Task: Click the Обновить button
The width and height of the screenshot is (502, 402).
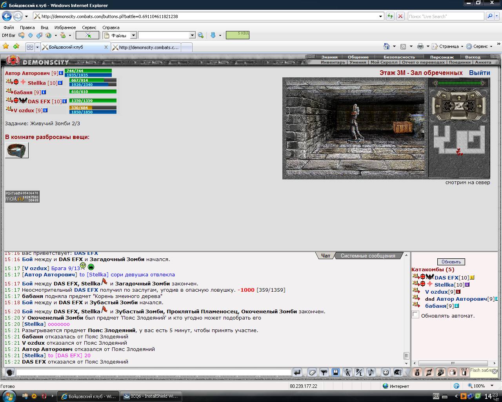Action: coord(451,262)
